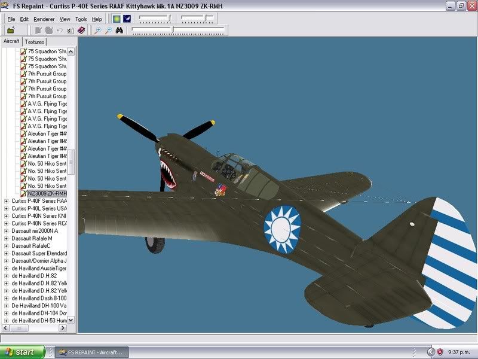Click the aircraft list scroll down arrow
Image resolution: width=478 pixels, height=359 pixels.
point(72,320)
